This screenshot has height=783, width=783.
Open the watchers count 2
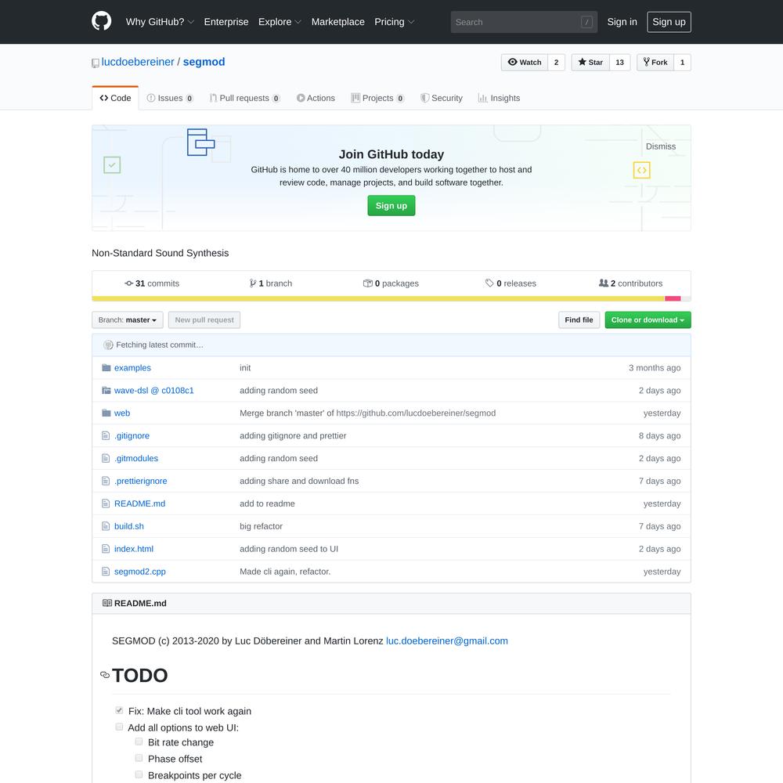click(x=556, y=63)
